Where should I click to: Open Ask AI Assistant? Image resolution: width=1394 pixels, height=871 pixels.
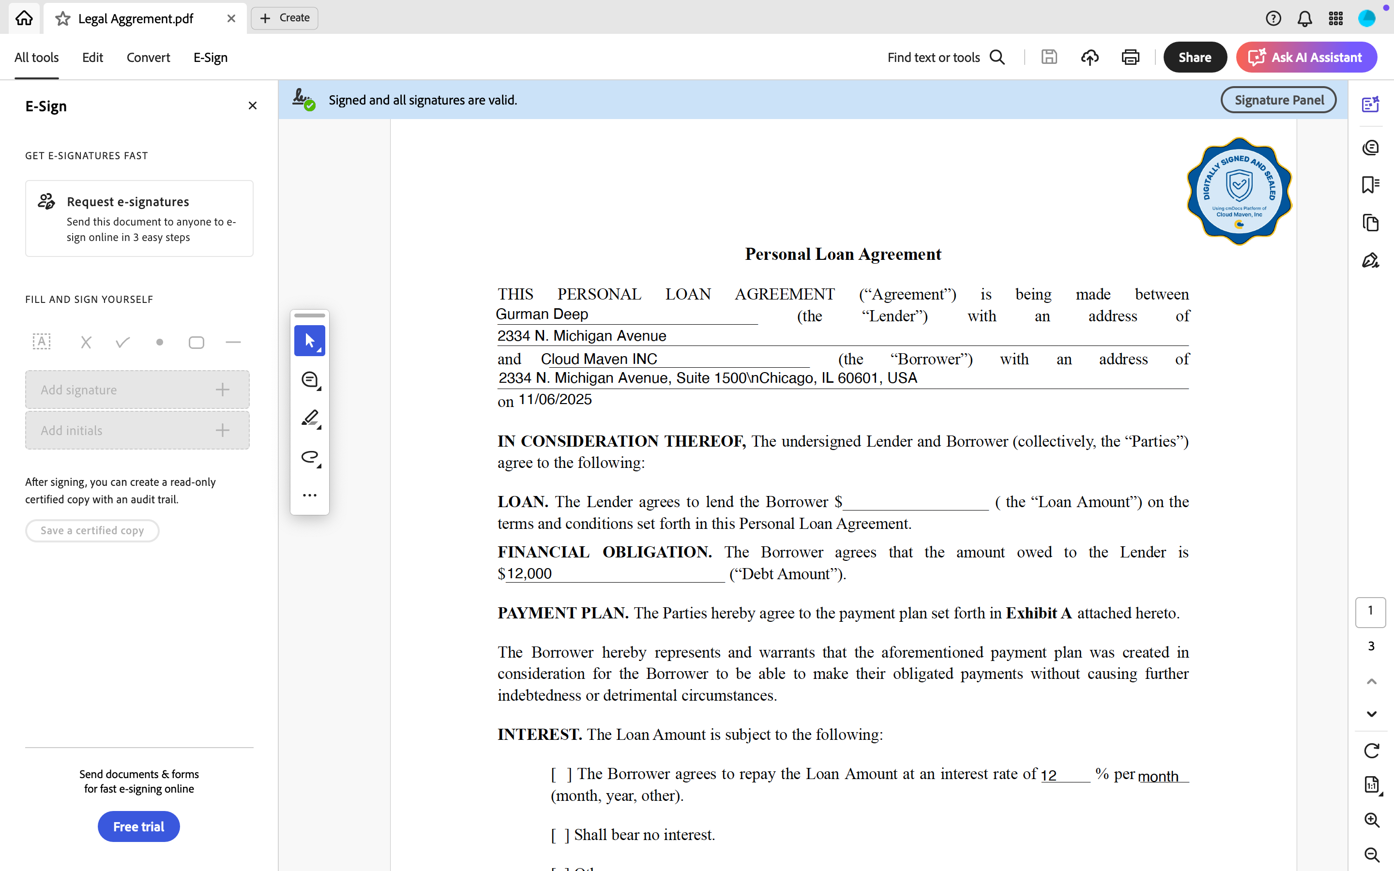point(1306,57)
